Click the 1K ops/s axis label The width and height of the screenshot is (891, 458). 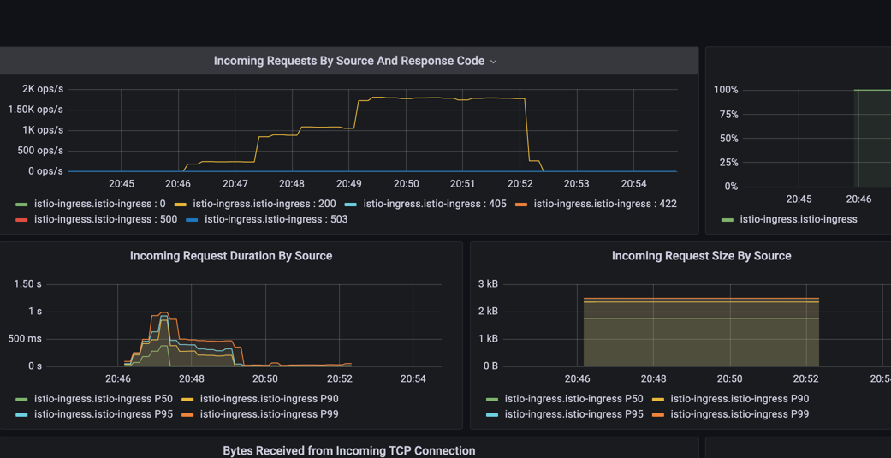tap(43, 130)
